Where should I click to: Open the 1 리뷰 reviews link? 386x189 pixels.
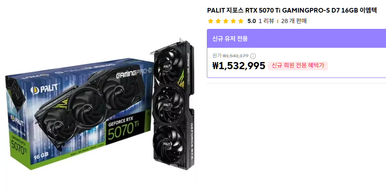[266, 21]
